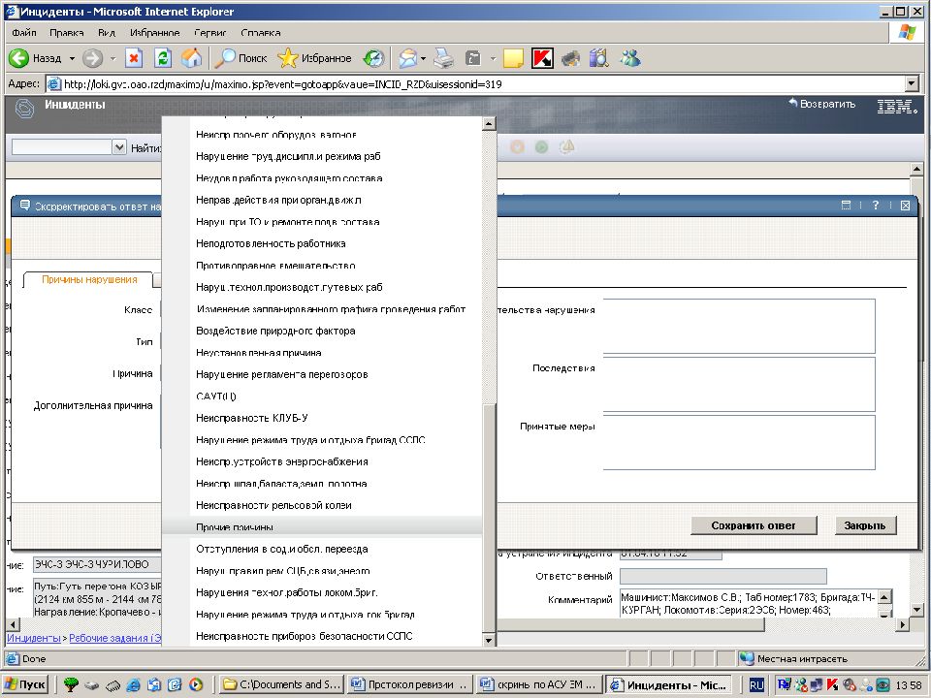931x698 pixels.
Task: Open the Вид menu
Action: (107, 33)
